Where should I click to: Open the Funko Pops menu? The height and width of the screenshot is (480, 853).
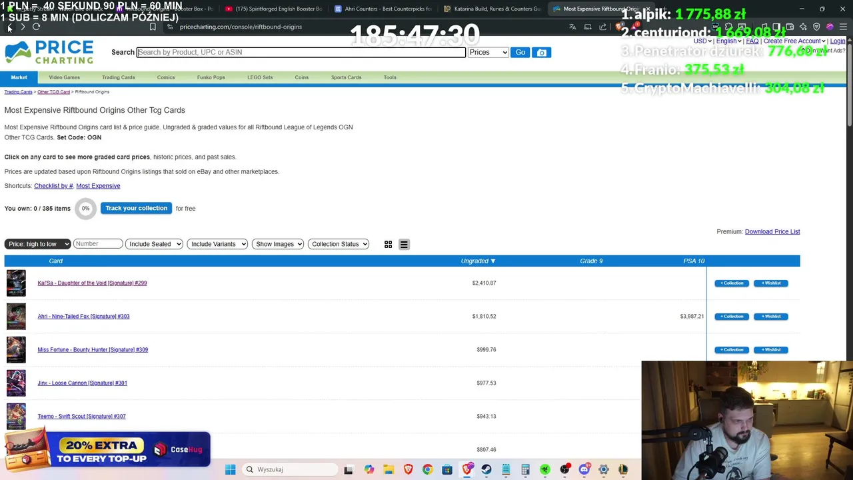(211, 77)
